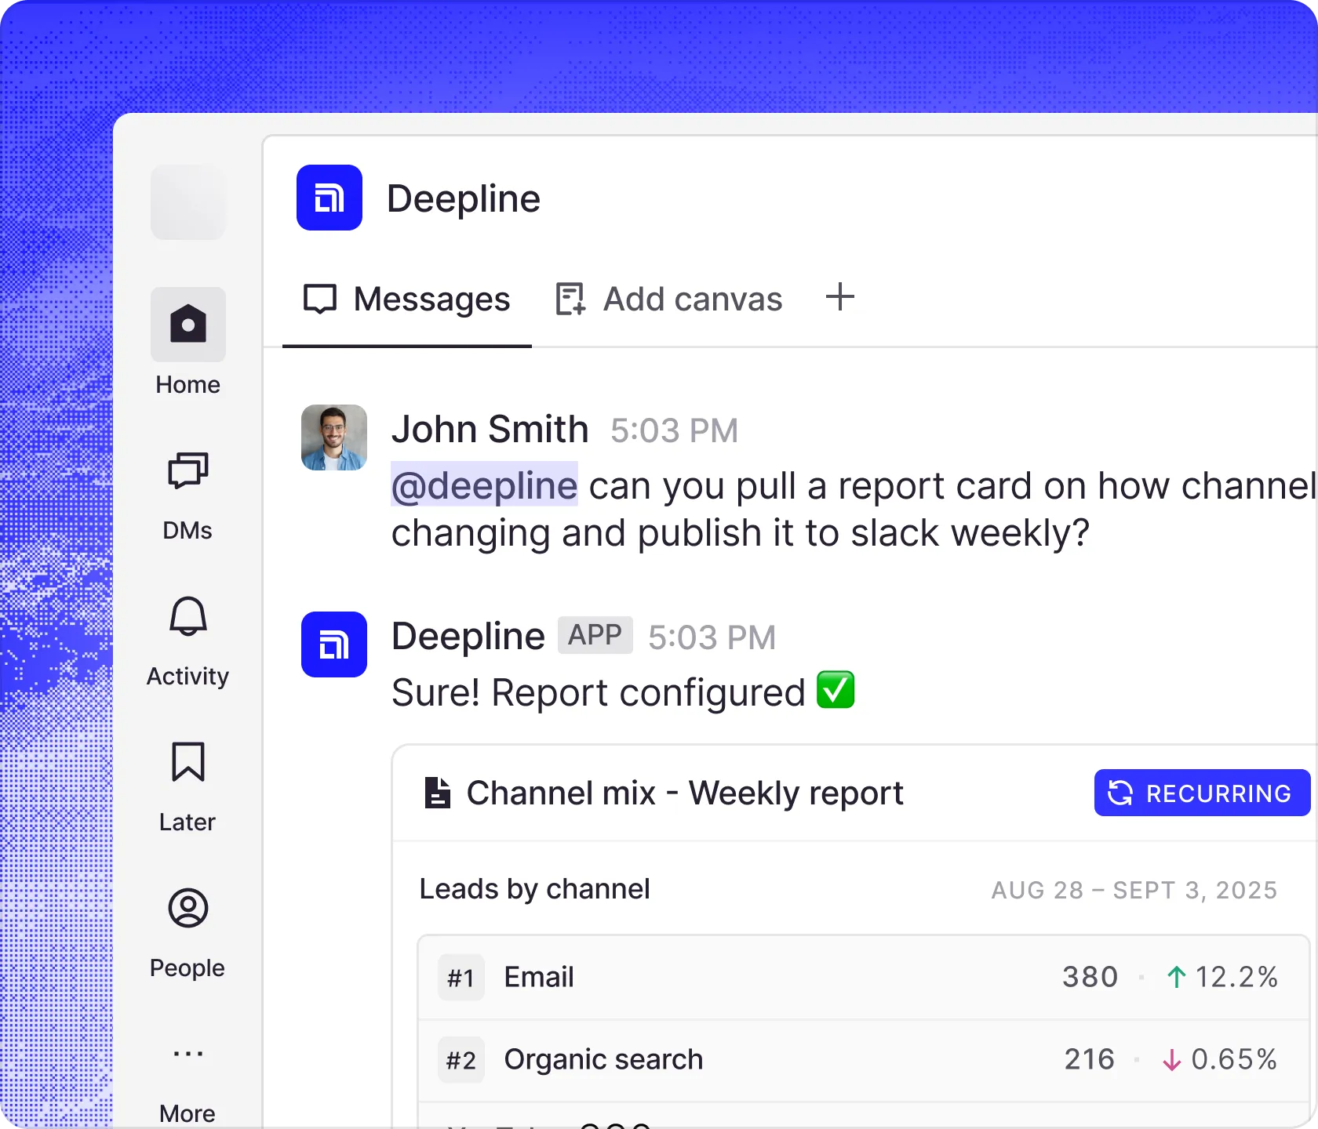Select the Messages tab
The height and width of the screenshot is (1129, 1318).
click(406, 299)
